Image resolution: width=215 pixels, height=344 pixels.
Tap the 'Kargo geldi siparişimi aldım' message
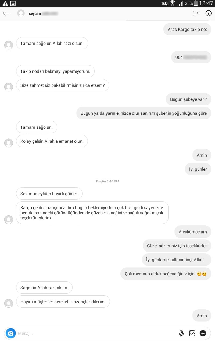(x=92, y=213)
